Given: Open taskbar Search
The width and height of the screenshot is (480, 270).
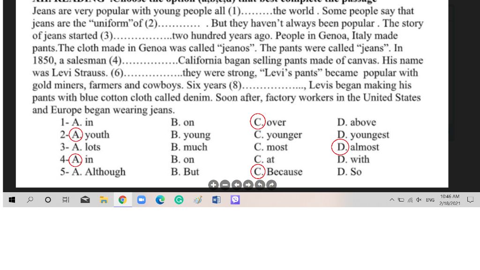Looking at the screenshot, I should (x=30, y=200).
